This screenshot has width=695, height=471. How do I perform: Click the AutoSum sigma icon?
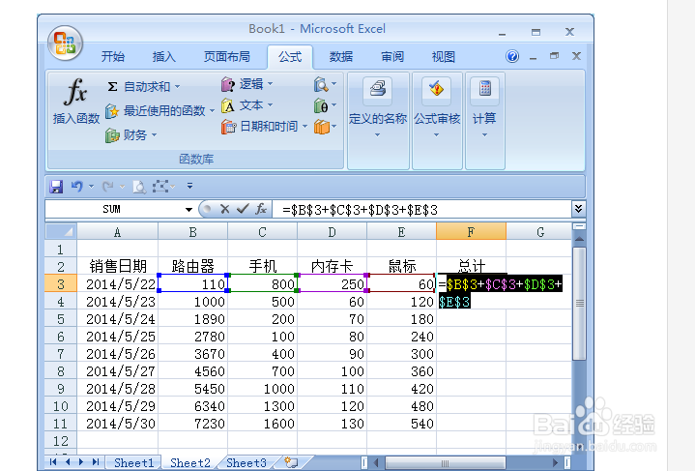pyautogui.click(x=112, y=86)
